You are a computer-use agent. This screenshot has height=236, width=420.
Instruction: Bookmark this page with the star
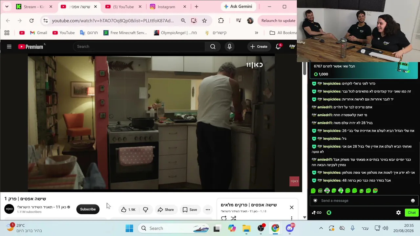[x=204, y=21]
